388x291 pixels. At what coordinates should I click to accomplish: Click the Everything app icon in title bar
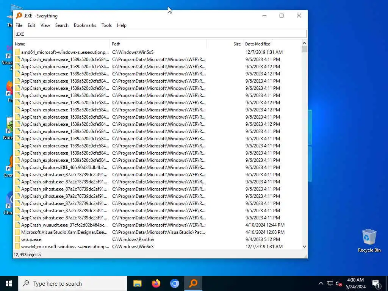(19, 16)
